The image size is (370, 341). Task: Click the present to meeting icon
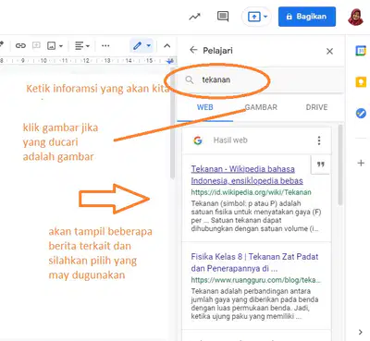point(254,17)
